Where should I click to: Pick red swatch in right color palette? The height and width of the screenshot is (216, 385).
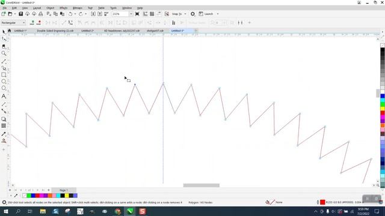383,113
